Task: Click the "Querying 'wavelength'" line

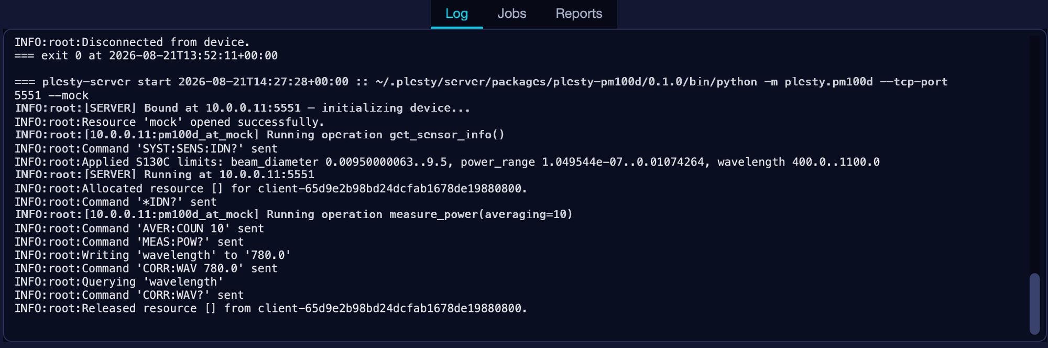Action: tap(118, 282)
